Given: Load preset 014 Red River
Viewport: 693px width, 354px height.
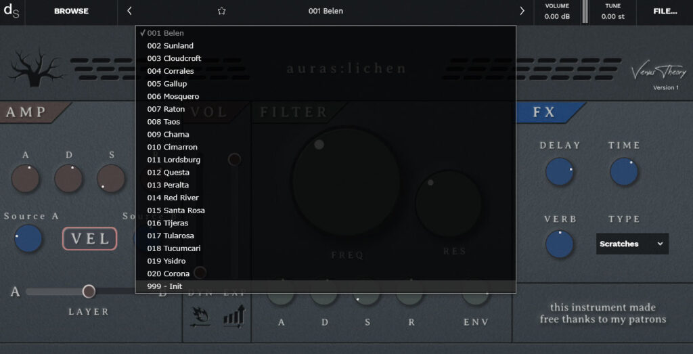Looking at the screenshot, I should pyautogui.click(x=326, y=198).
